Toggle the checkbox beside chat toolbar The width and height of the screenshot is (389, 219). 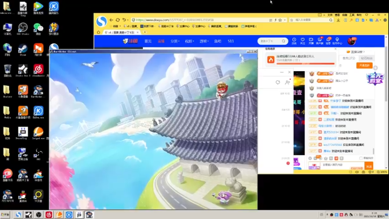click(x=361, y=158)
